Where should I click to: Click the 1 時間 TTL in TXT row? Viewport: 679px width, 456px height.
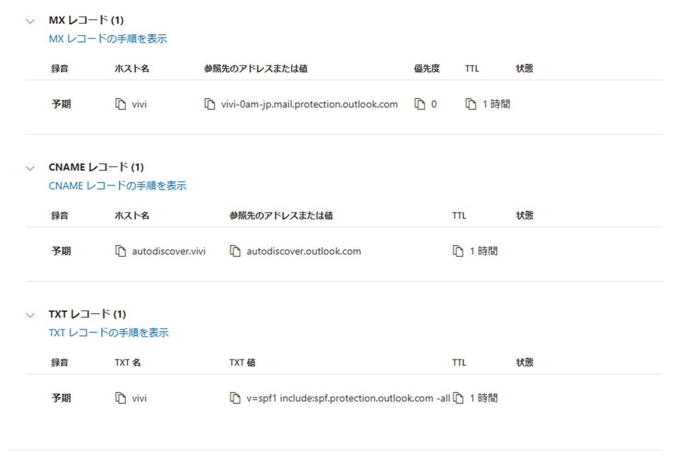click(x=484, y=398)
